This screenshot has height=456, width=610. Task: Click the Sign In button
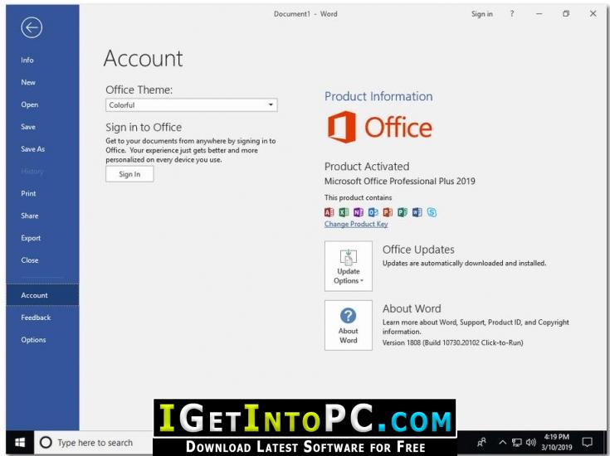click(129, 174)
